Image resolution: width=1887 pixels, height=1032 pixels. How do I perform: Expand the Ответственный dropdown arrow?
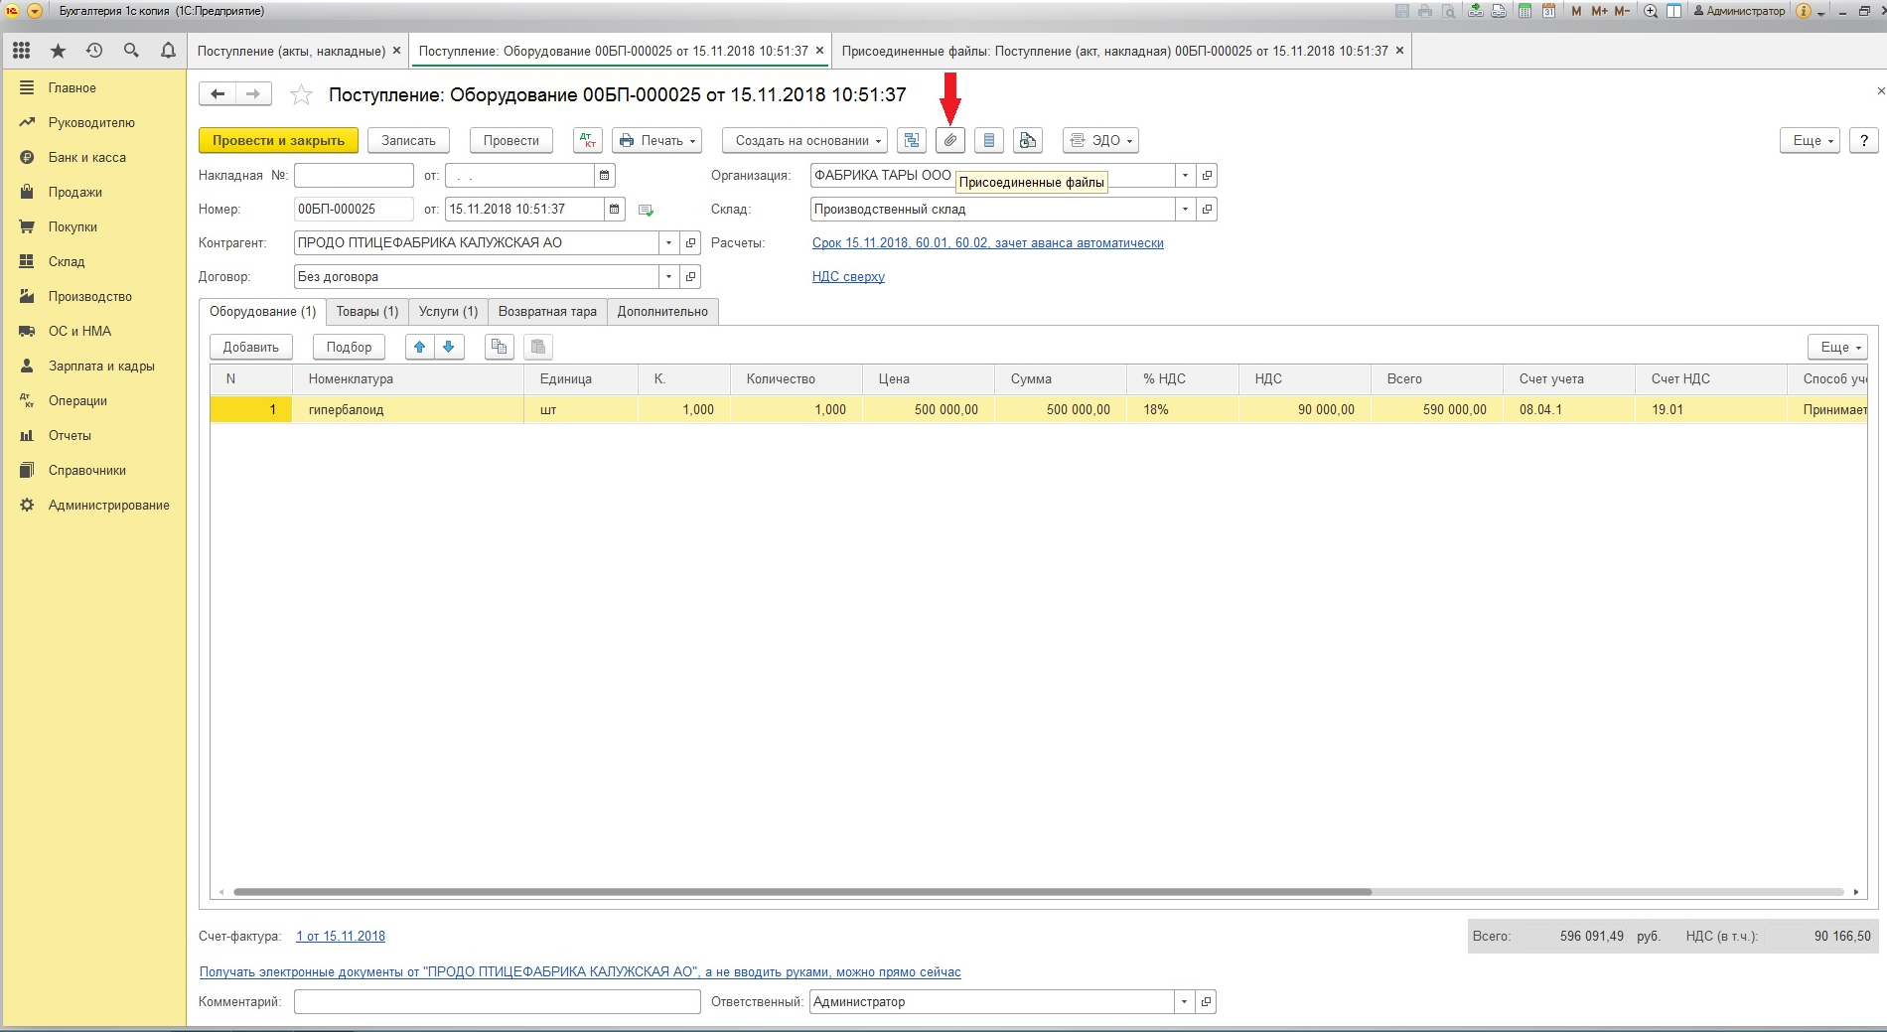coord(1184,1002)
